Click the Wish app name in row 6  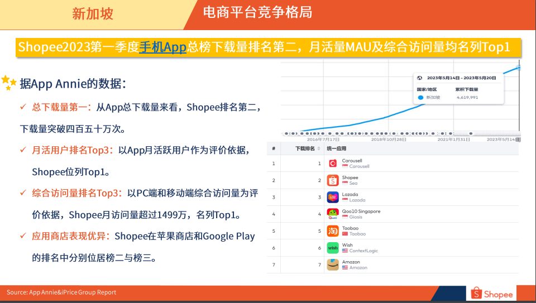click(x=347, y=245)
